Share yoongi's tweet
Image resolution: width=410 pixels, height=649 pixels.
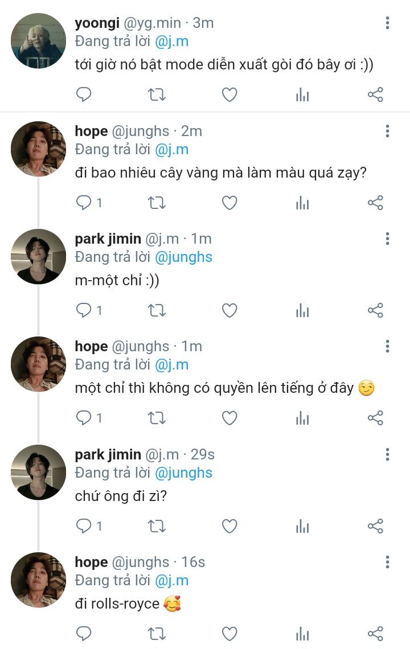(x=375, y=95)
